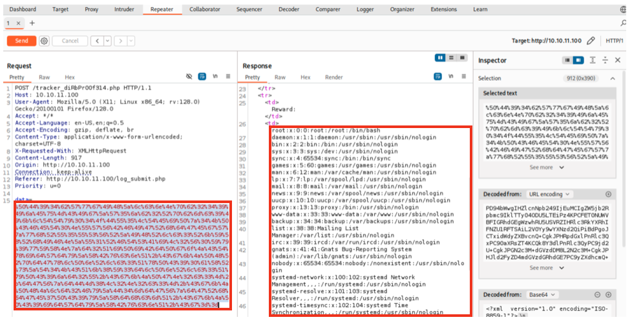Screen dimensions: 632x324
Task: Switch to Dashboard tab
Action: (x=23, y=9)
